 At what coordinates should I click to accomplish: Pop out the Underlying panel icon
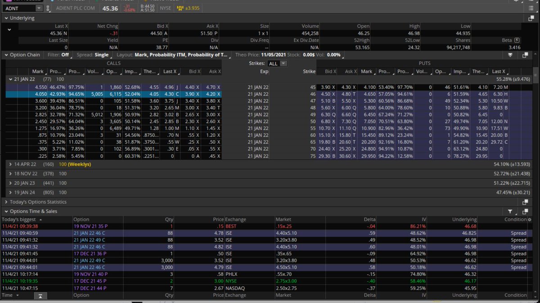point(531,18)
